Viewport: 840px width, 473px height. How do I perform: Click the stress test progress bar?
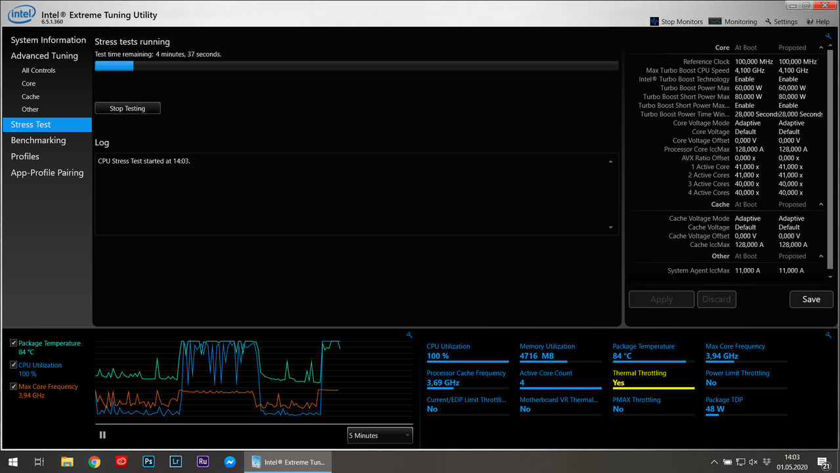coord(356,66)
